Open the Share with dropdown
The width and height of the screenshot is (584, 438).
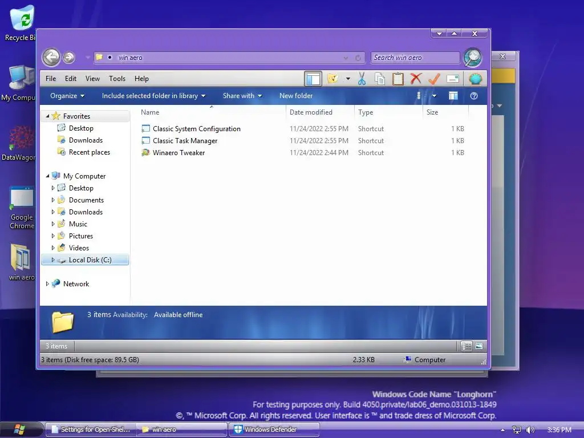pyautogui.click(x=242, y=96)
